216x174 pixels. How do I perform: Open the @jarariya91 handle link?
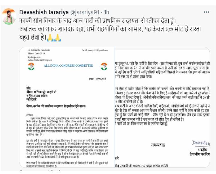(85, 12)
